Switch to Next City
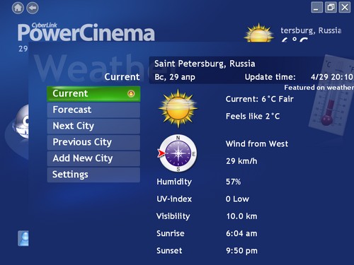The height and width of the screenshot is (265, 354). [x=93, y=126]
